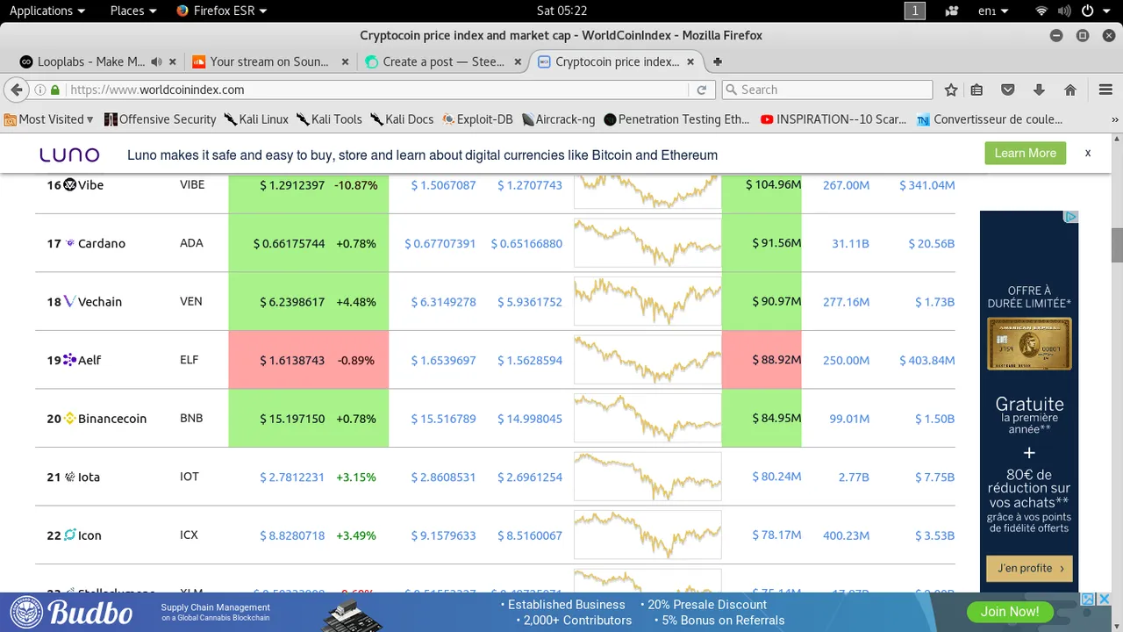Close the Create a post tab
The width and height of the screenshot is (1123, 632).
(x=518, y=61)
